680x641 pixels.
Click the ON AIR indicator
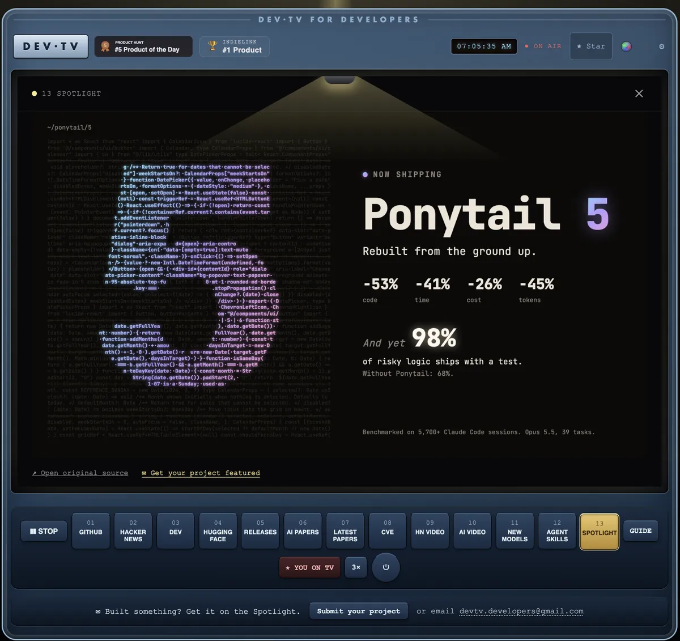(543, 46)
